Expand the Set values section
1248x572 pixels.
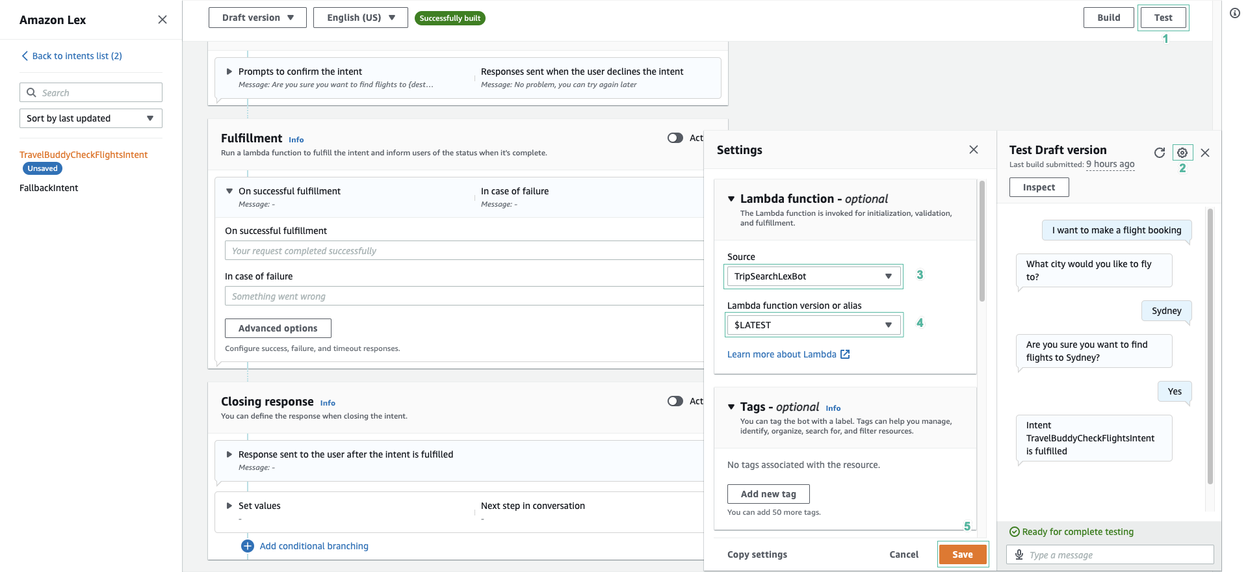pyautogui.click(x=229, y=506)
